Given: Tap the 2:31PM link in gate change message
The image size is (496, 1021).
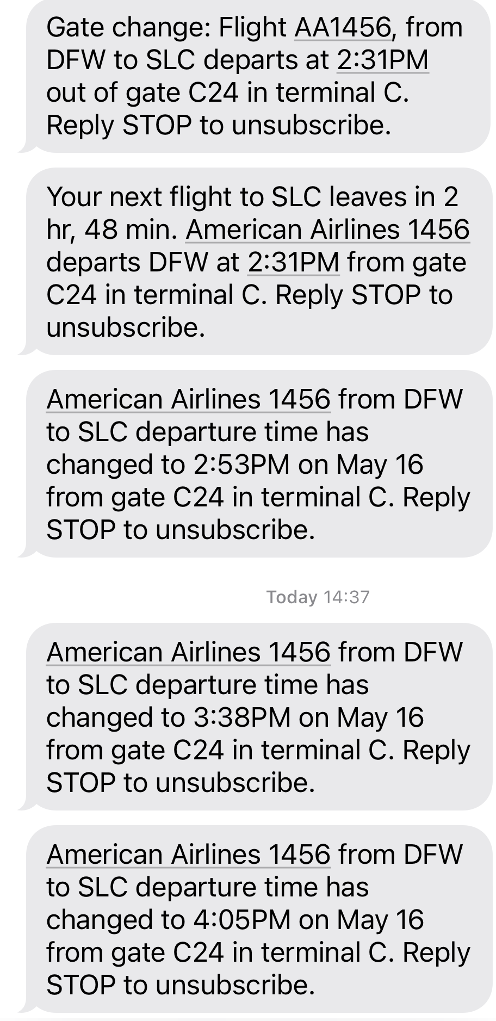Looking at the screenshot, I should [x=383, y=60].
